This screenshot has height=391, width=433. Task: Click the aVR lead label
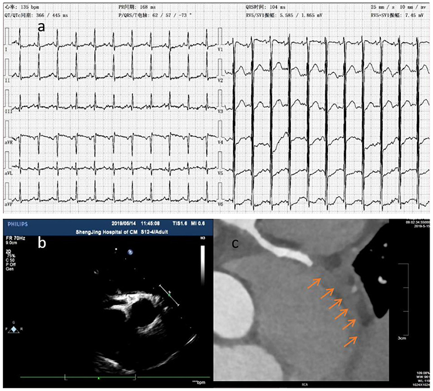(x=8, y=142)
